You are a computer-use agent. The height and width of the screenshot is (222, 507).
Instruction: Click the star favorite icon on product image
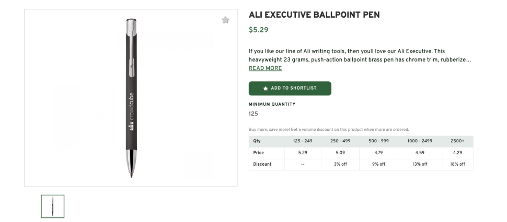225,20
